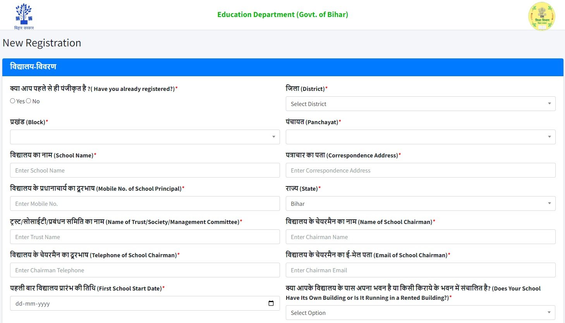This screenshot has height=323, width=565.
Task: Click the New Registration heading
Action: [42, 43]
